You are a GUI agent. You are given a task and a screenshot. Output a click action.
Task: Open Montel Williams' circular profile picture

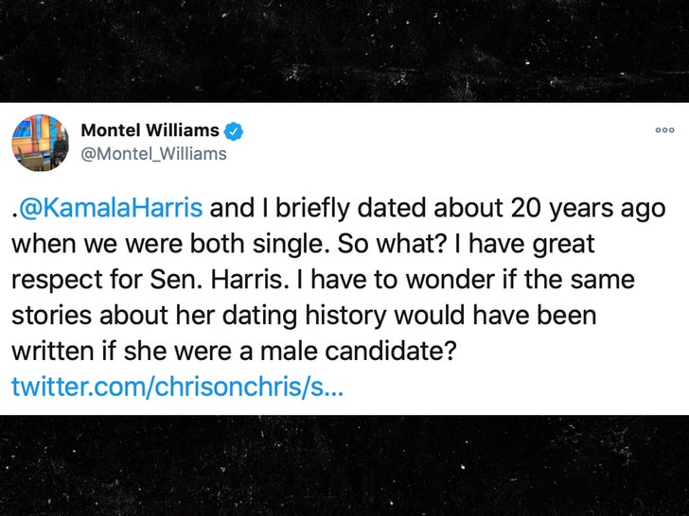(x=40, y=143)
